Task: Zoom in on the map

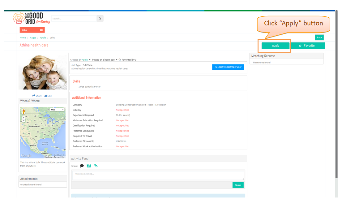Action: (24, 118)
